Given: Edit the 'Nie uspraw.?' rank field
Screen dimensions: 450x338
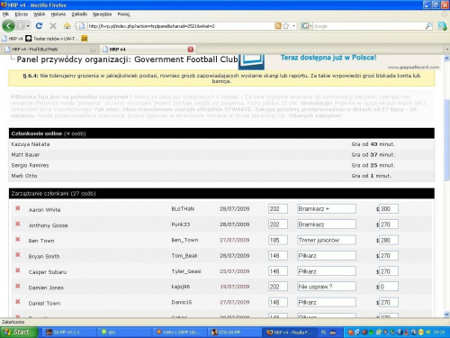Looking at the screenshot, I should click(327, 287).
